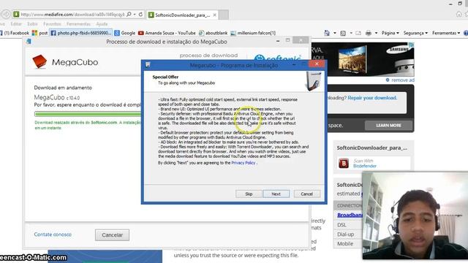This screenshot has height=263, width=468.
Task: Open the photo.php-fbid favorite
Action: click(x=81, y=33)
